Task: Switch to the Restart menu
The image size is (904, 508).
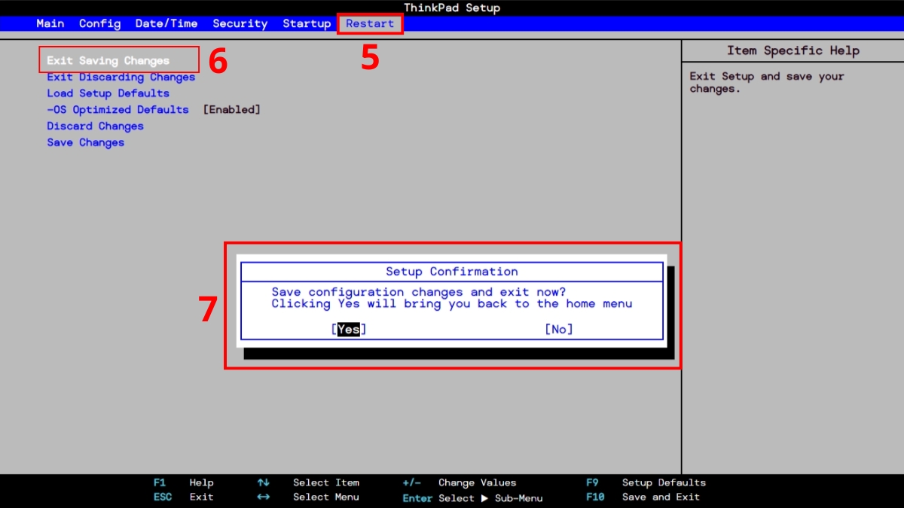Action: point(370,23)
